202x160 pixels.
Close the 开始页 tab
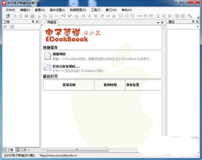tap(162, 22)
